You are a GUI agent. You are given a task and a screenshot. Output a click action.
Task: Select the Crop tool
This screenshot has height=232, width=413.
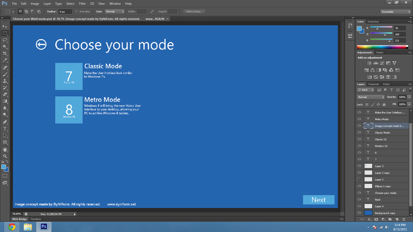(5, 53)
